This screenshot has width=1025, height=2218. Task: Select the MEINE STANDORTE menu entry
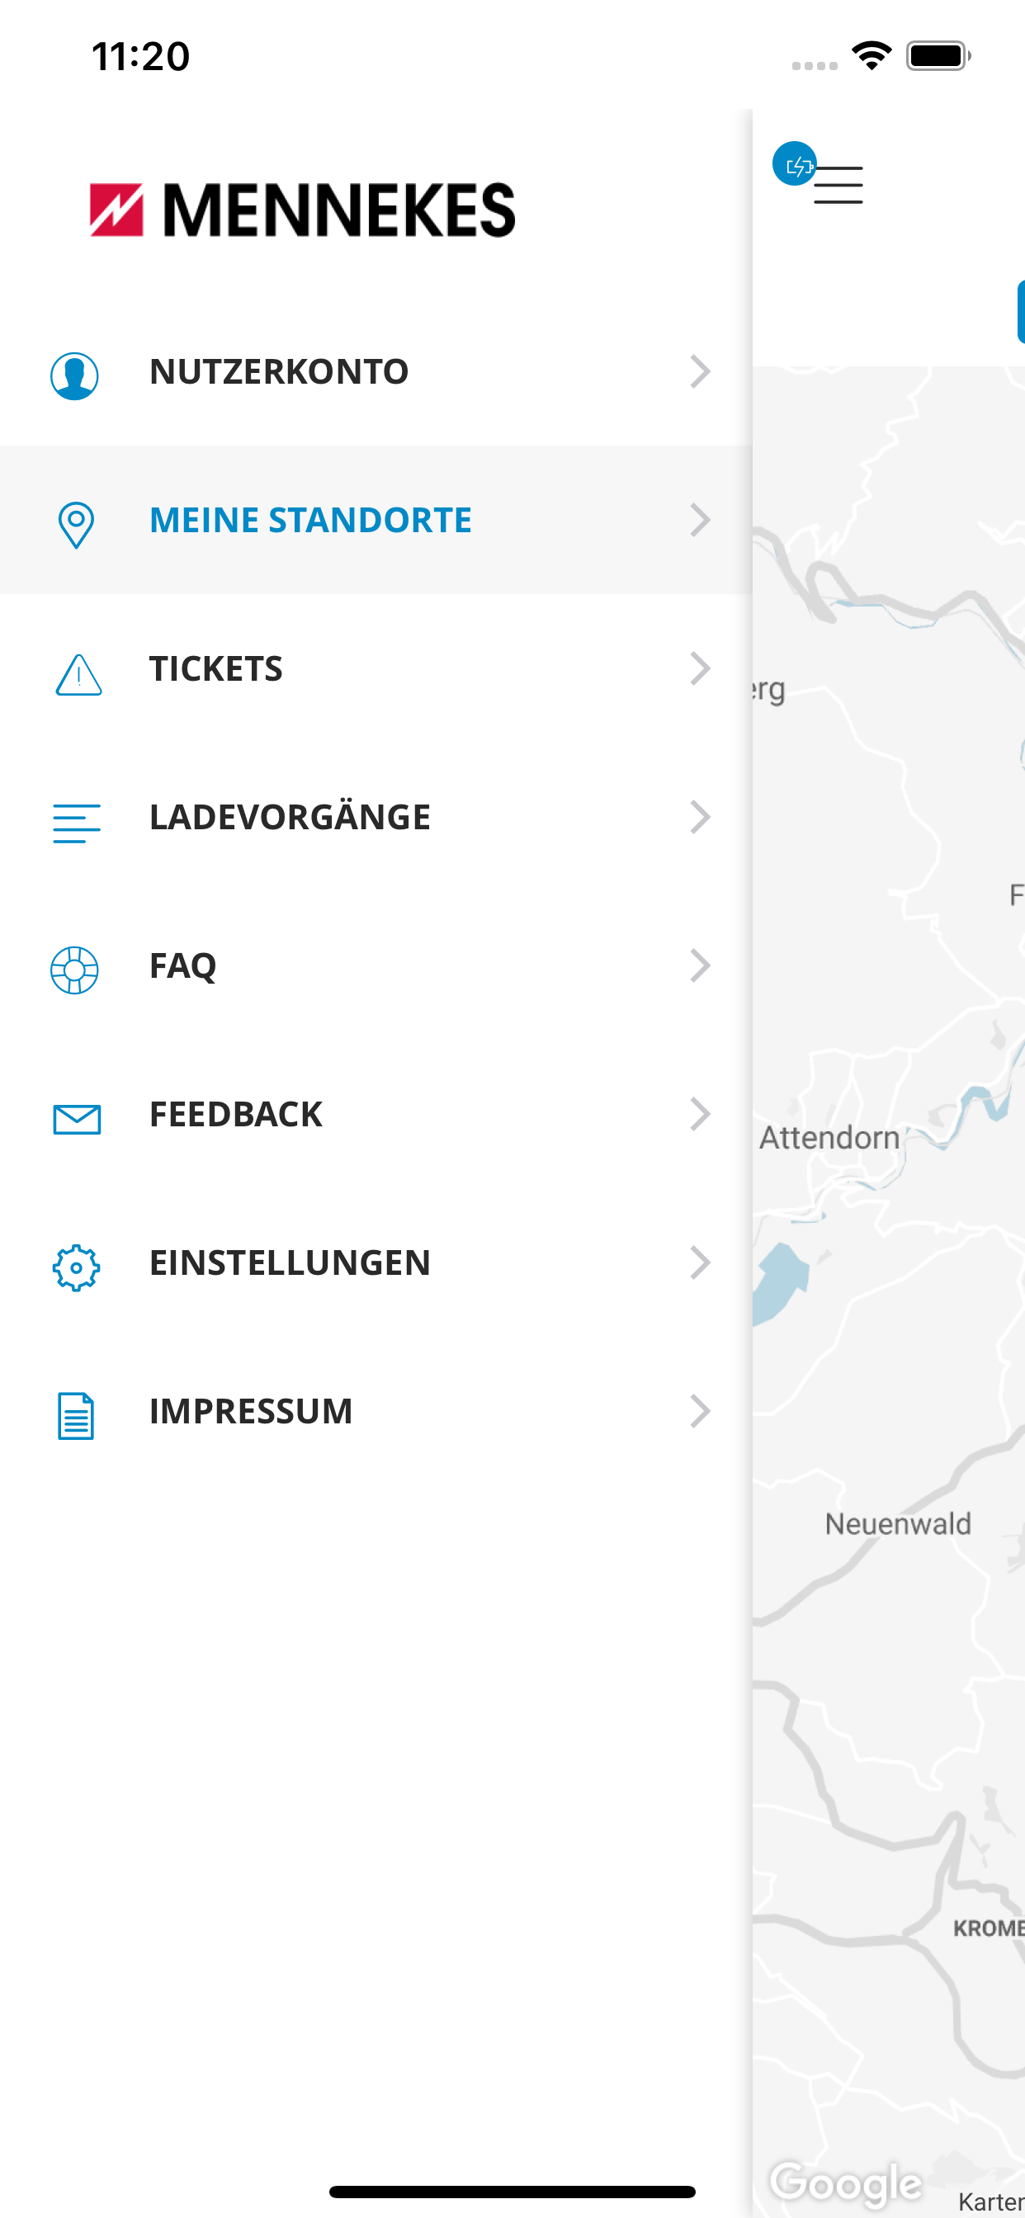tap(310, 520)
